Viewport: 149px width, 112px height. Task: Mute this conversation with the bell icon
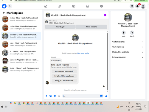(x=124, y=32)
